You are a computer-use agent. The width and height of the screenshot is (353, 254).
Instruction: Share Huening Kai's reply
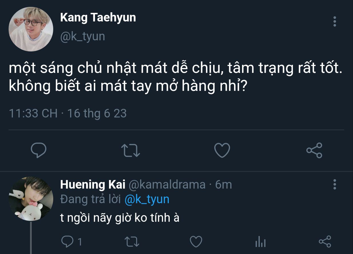[325, 242]
